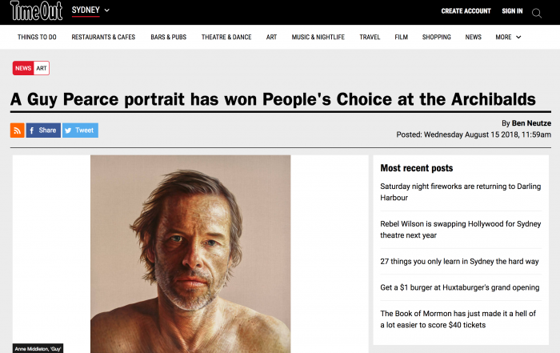Click the orange RSS feed icon
The width and height of the screenshot is (560, 353).
[17, 130]
